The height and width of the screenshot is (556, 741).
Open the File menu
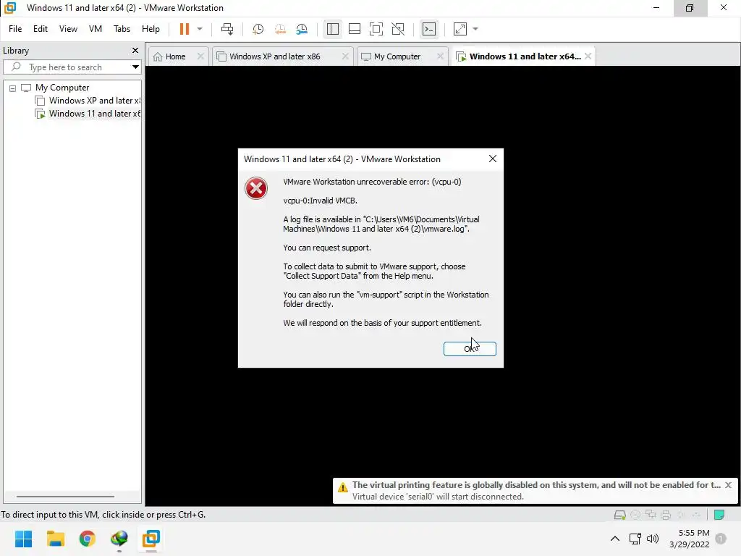click(15, 29)
